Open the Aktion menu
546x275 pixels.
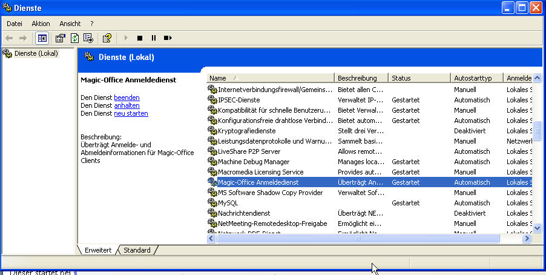[x=41, y=24]
